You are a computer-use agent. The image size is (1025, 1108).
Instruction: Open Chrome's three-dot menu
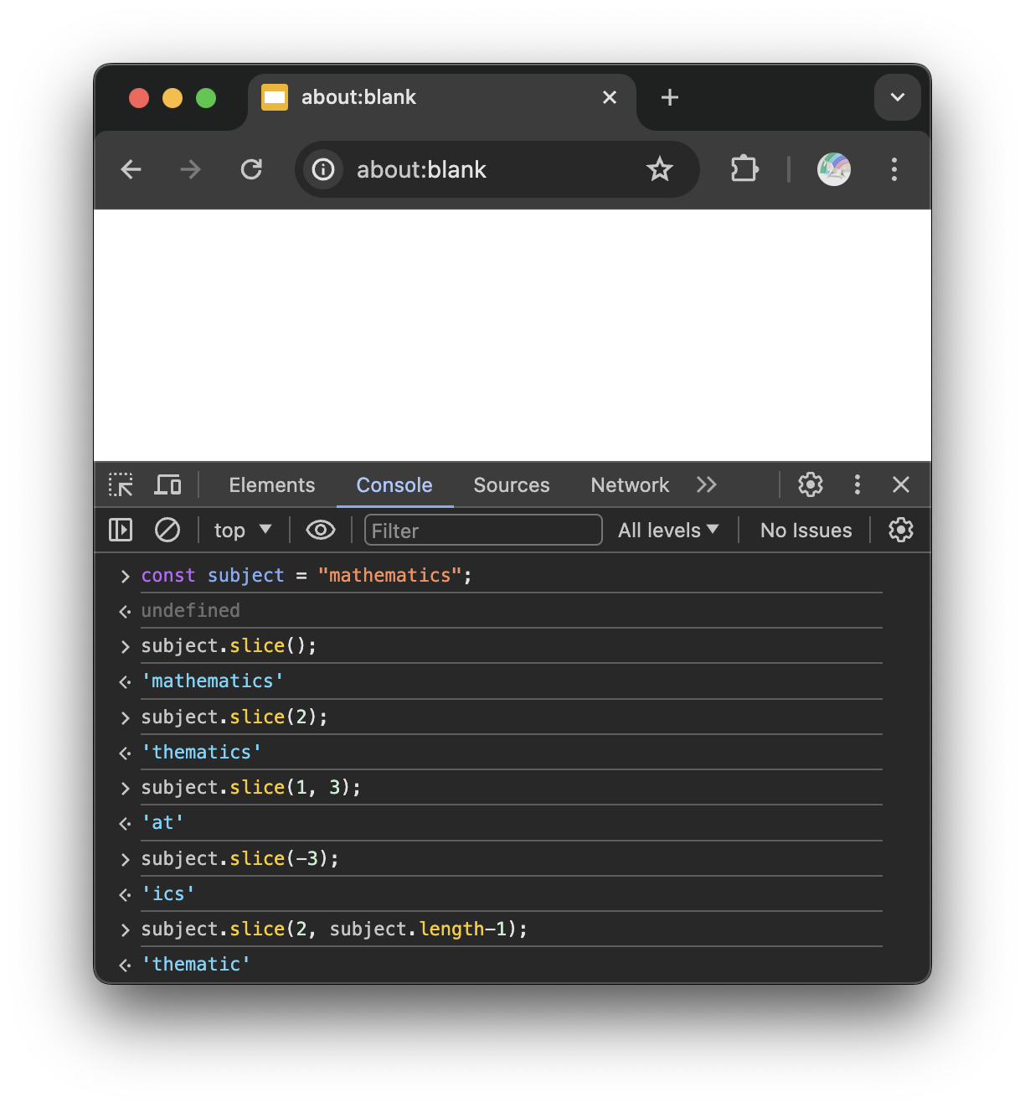coord(894,169)
